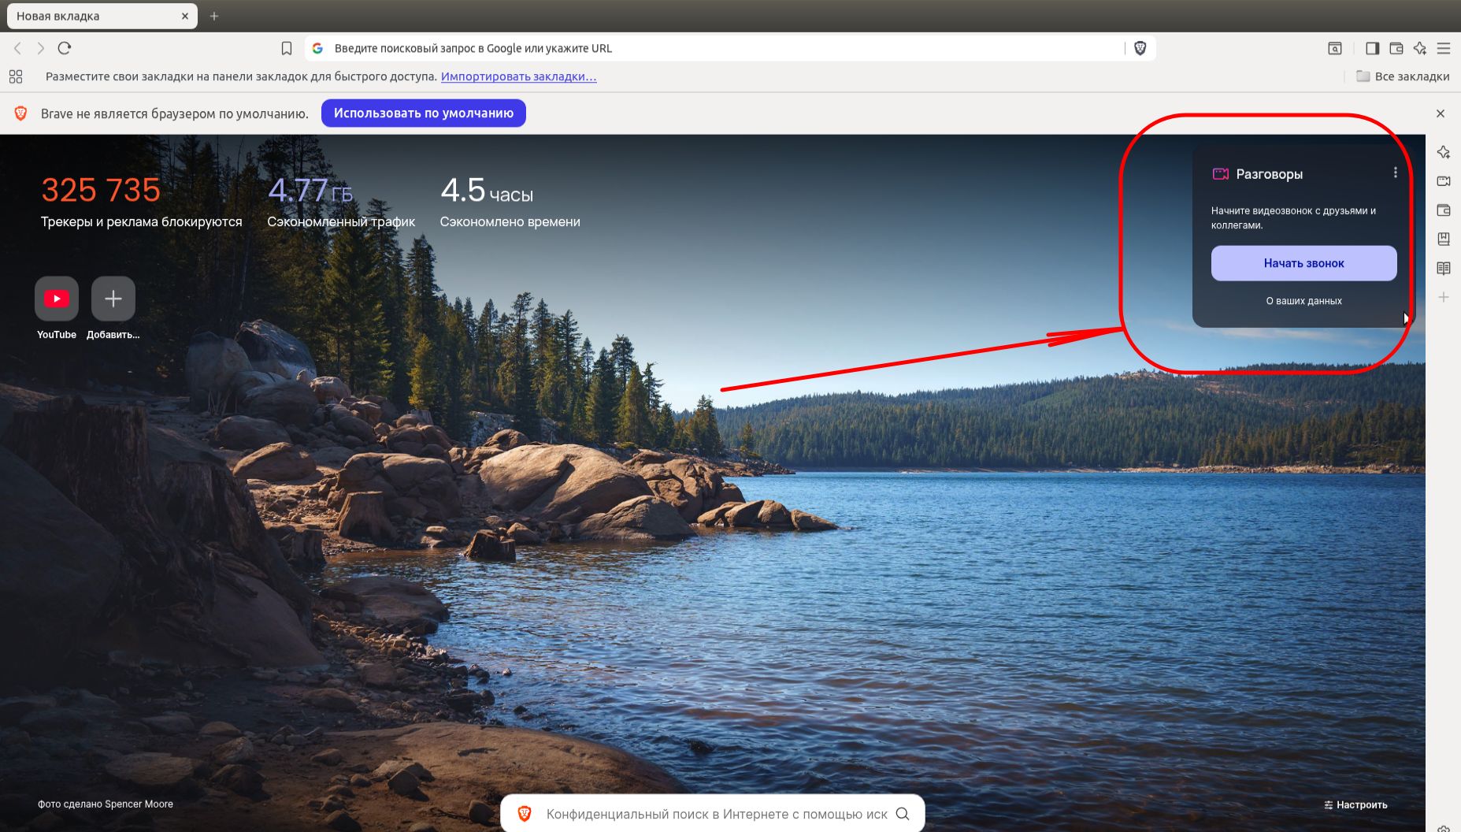Close the Новая вкладка tab
Image resolution: width=1461 pixels, height=832 pixels.
click(185, 16)
